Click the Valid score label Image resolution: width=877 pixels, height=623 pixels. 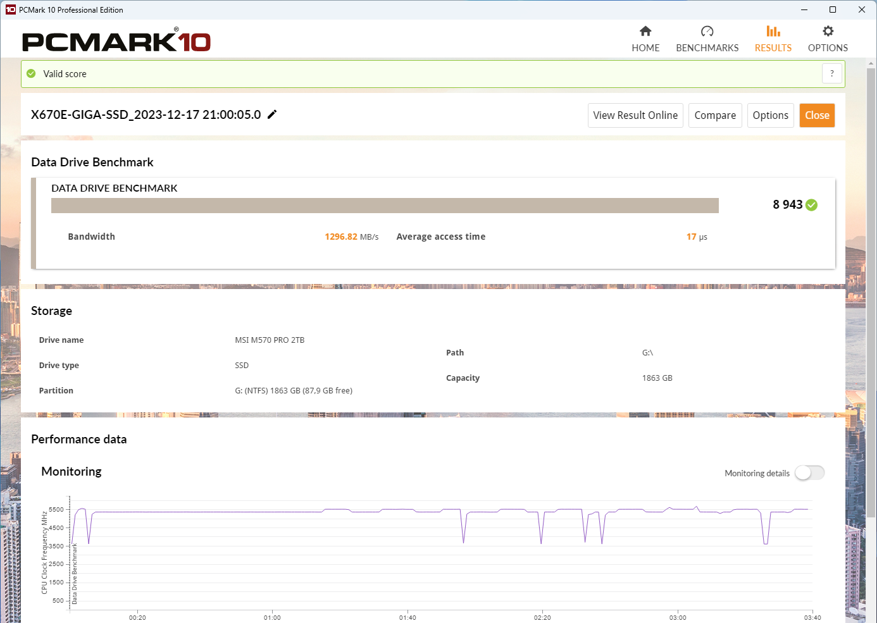point(65,74)
